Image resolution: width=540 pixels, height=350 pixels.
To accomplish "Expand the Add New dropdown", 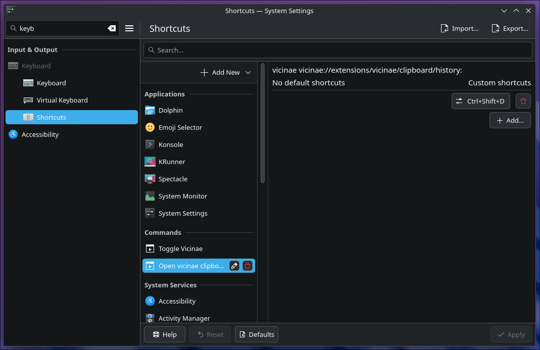I will (x=248, y=72).
